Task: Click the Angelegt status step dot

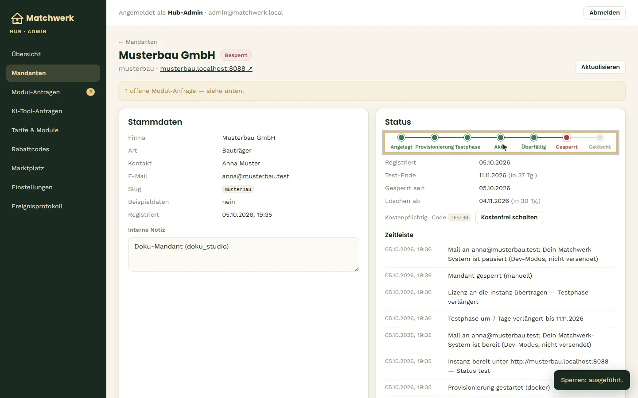Action: 401,138
